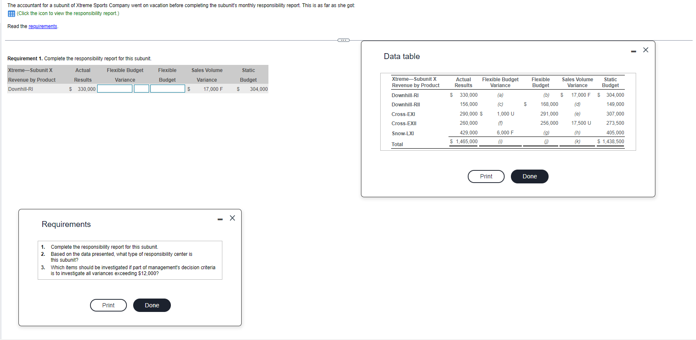
Task: Click the 17,500 U sales volume variance
Action: [581, 123]
